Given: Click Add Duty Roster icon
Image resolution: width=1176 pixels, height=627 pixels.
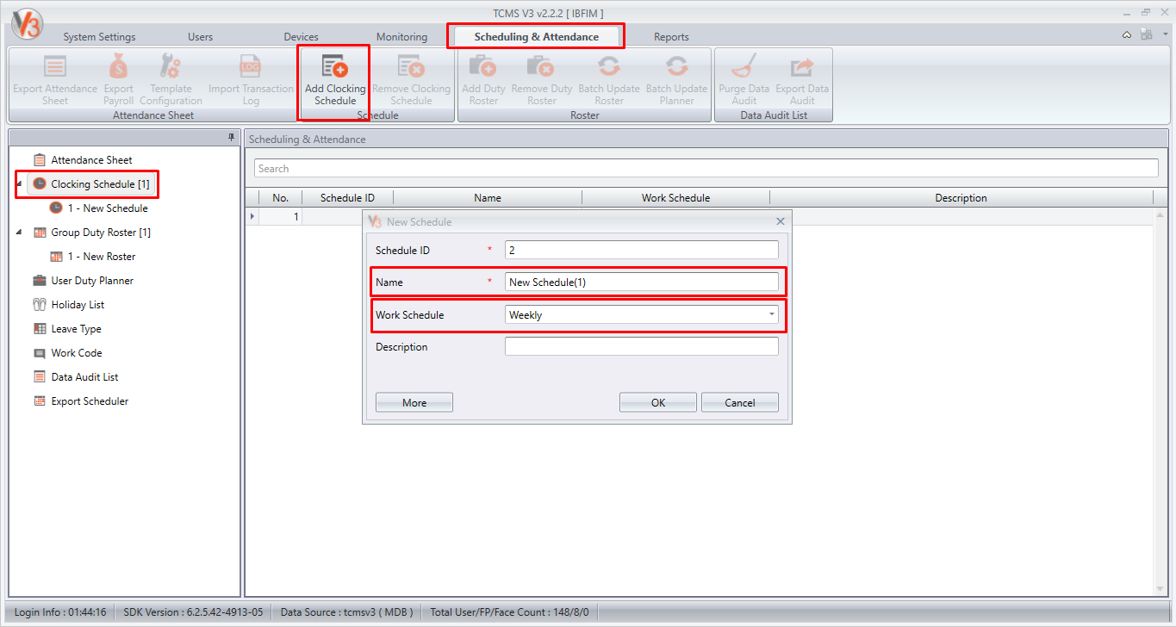Looking at the screenshot, I should point(483,67).
